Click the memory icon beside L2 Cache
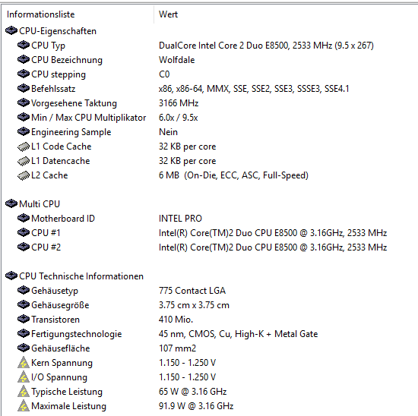Viewport: 418px width, 416px height. click(x=24, y=175)
